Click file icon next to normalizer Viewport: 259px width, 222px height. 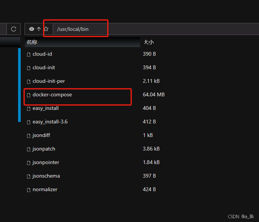pyautogui.click(x=29, y=190)
